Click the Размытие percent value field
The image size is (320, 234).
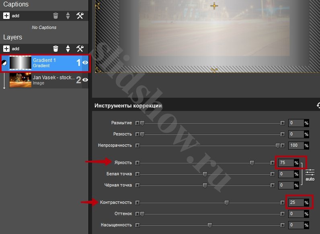click(296, 123)
